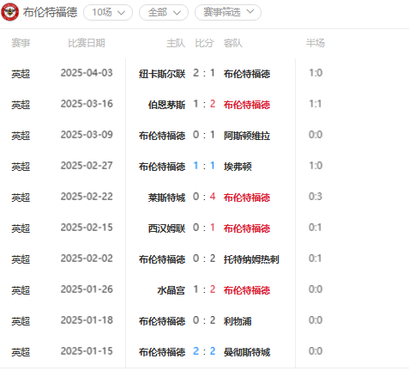This screenshot has width=409, height=371.
Task: Click the blue 1:1 score against 埃弗顿
Action: [204, 166]
